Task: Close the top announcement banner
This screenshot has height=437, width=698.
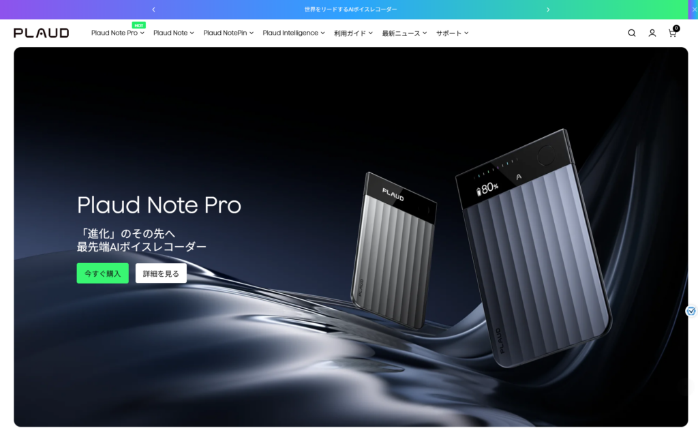Action: tap(693, 10)
